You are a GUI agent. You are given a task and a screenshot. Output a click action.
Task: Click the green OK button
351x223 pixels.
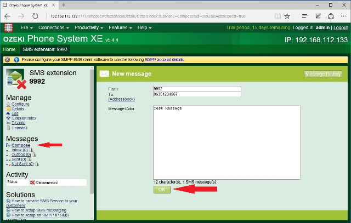tap(162, 190)
